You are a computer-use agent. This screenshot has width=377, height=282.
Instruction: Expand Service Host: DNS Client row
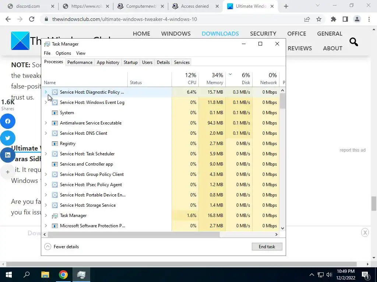[x=46, y=133]
